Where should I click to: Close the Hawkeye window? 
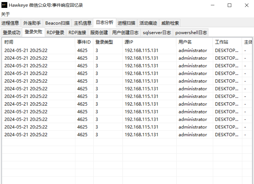(x=246, y=5)
